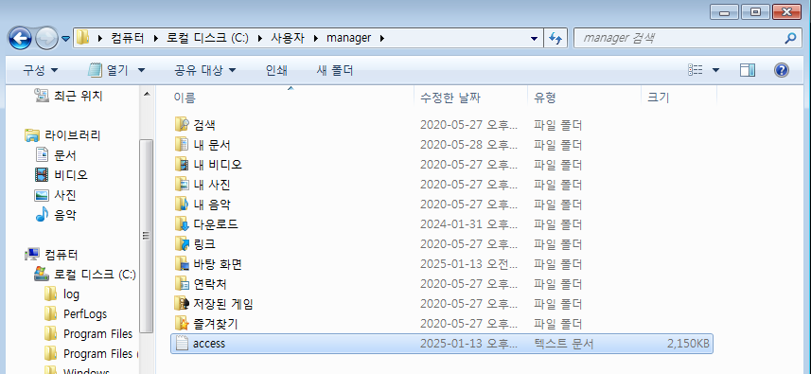The height and width of the screenshot is (374, 811).
Task: Click the 라이브러리 icon in navigation pane
Action: click(32, 135)
